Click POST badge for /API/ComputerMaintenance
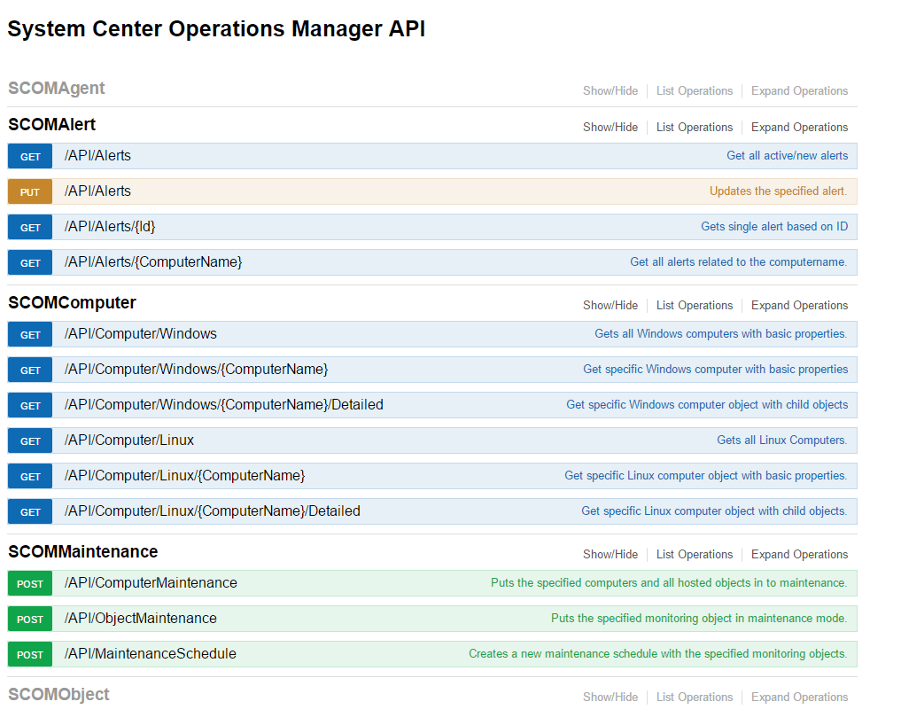 click(x=30, y=583)
